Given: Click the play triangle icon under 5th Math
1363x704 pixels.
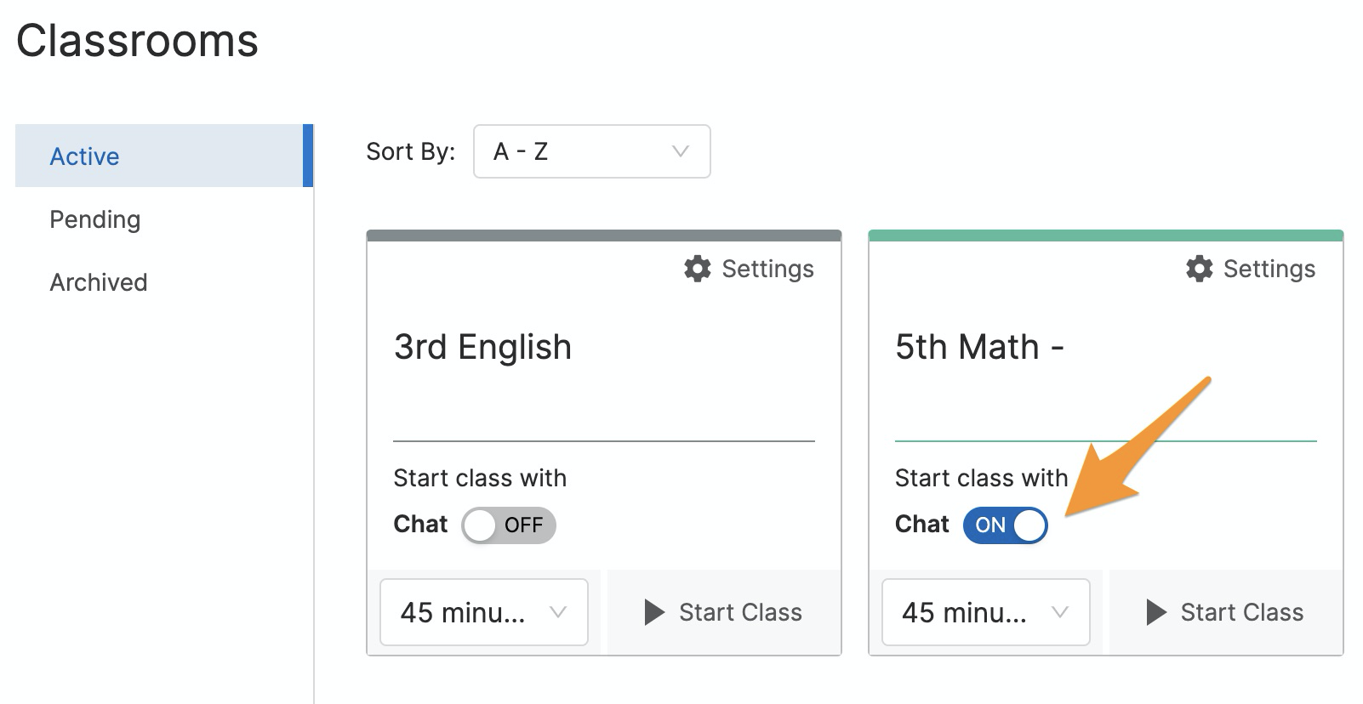Looking at the screenshot, I should tap(1156, 611).
